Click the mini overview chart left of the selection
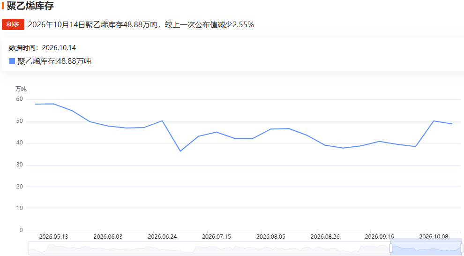464x256 pixels. (x=209, y=248)
